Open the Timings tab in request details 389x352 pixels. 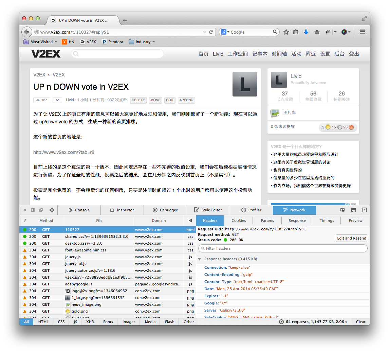[327, 221]
